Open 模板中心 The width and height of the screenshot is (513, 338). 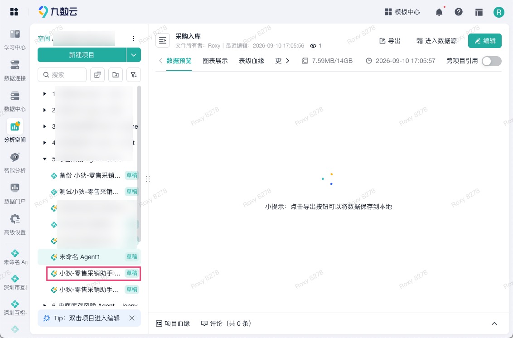coord(402,12)
